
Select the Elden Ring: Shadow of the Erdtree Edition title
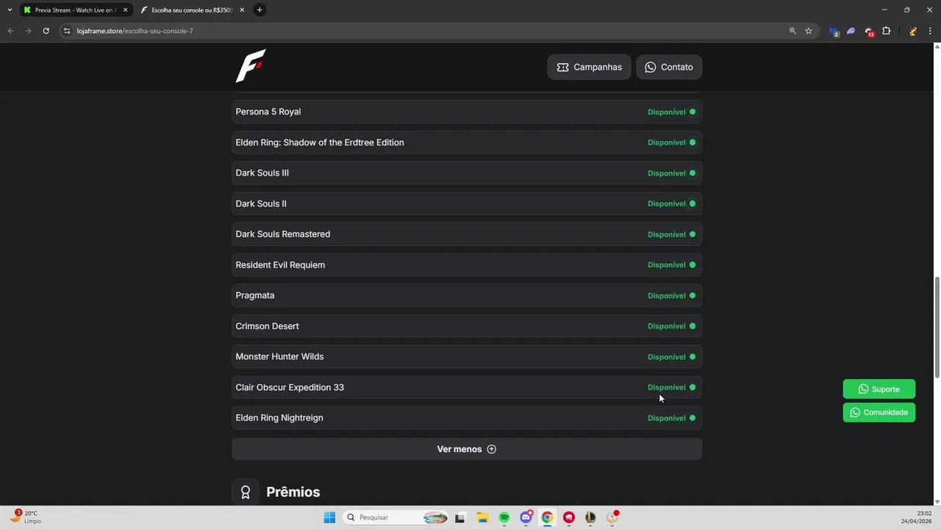point(320,143)
